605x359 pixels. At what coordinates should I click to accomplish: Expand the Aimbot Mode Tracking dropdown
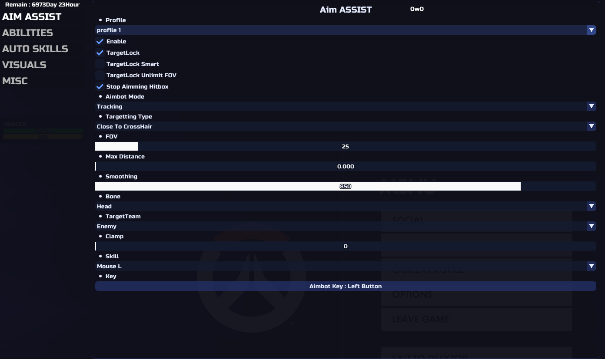point(346,106)
